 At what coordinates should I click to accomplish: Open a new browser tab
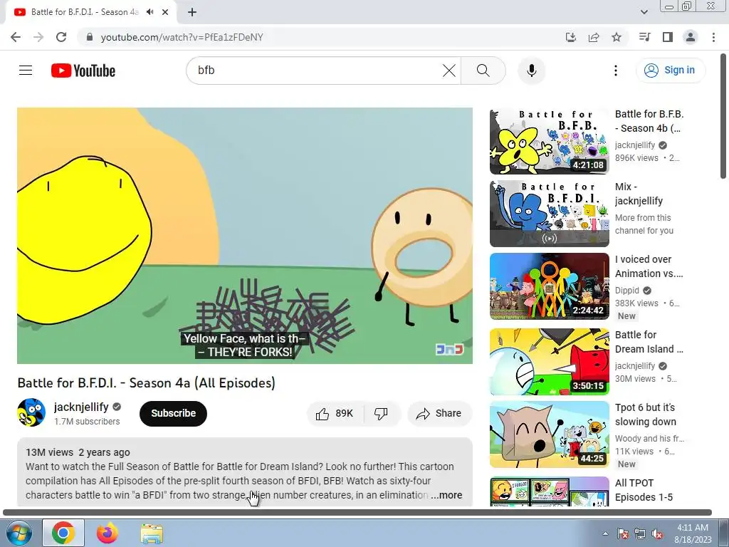click(x=192, y=12)
